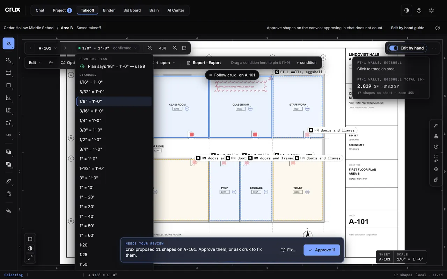
Task: Open app settings gear
Action: point(431,10)
